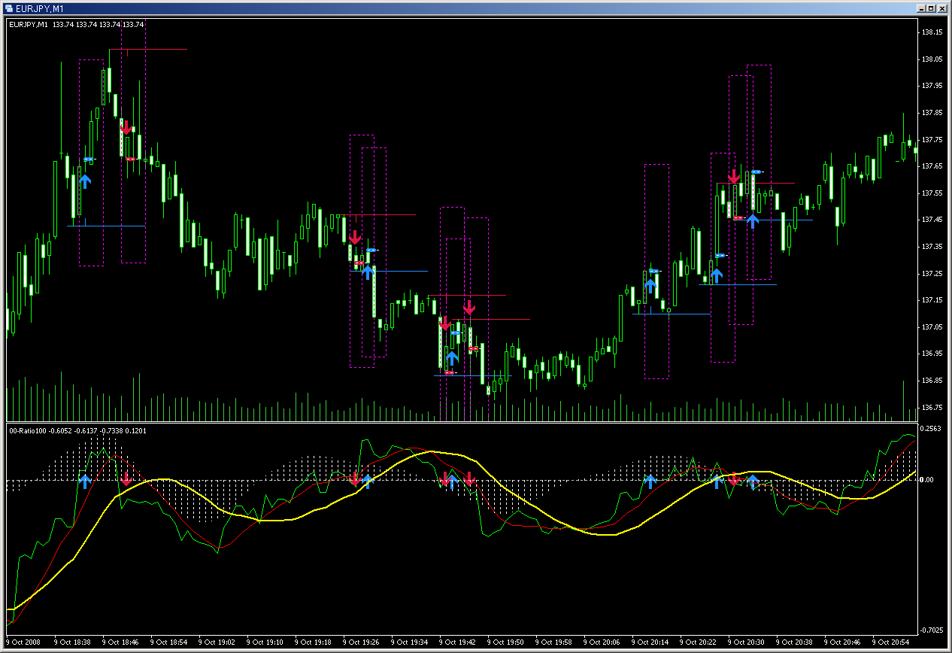The image size is (952, 653).
Task: Click the -0.7025 indicator scale value
Action: [933, 630]
